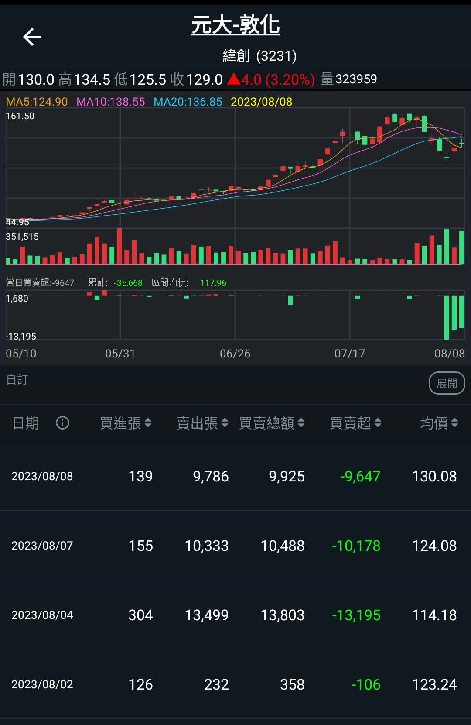471x725 pixels.
Task: Sort by 賣出張 column arrows
Action: [225, 423]
